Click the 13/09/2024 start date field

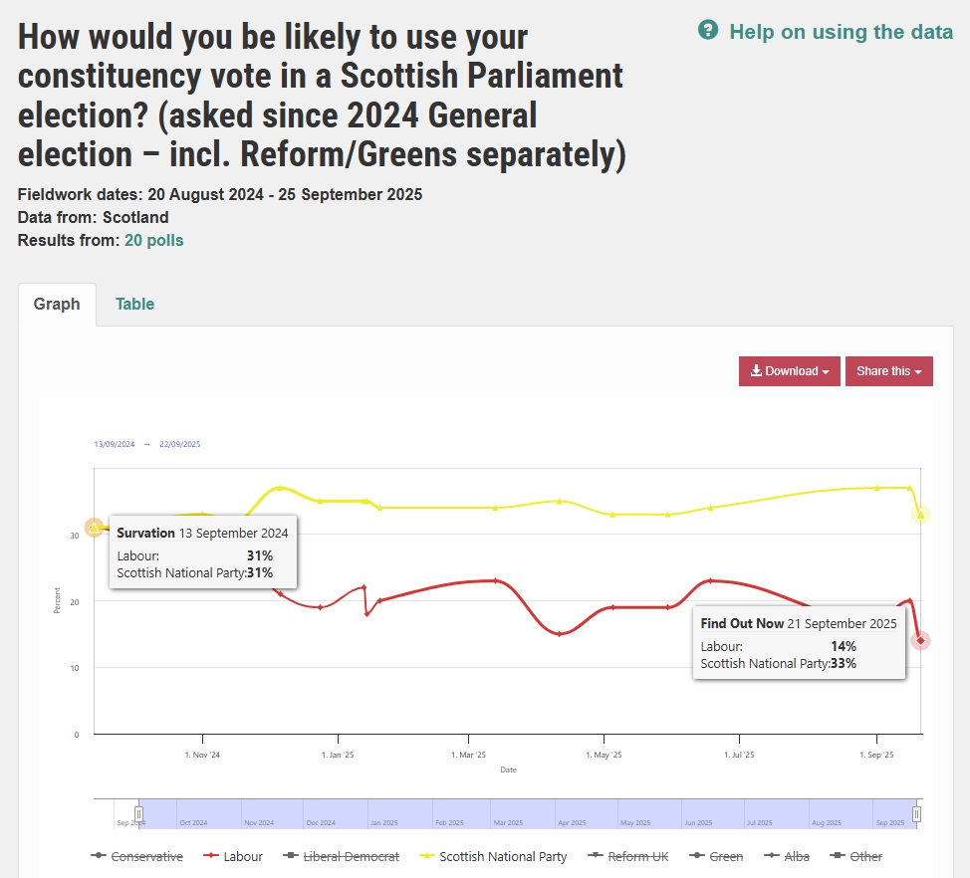click(114, 444)
